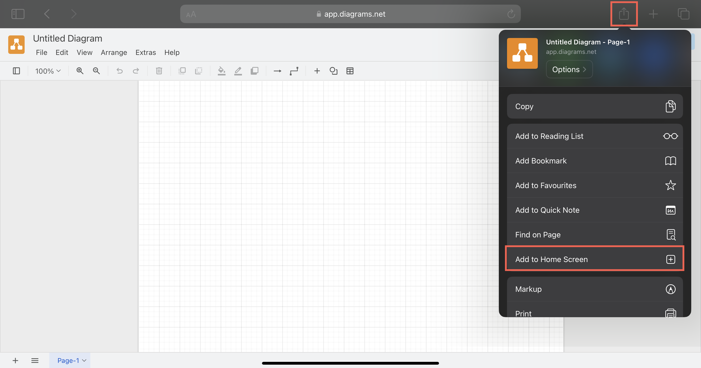
Task: Open the zoom level dropdown
Action: 48,71
